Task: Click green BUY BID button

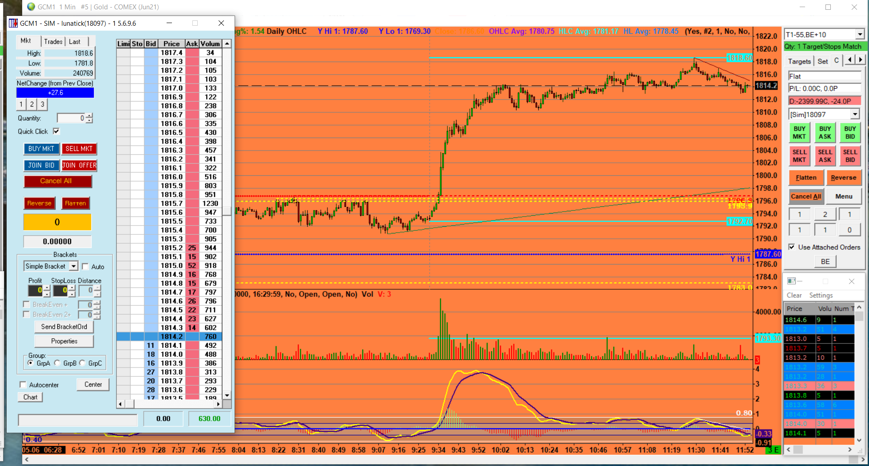Action: pos(850,133)
